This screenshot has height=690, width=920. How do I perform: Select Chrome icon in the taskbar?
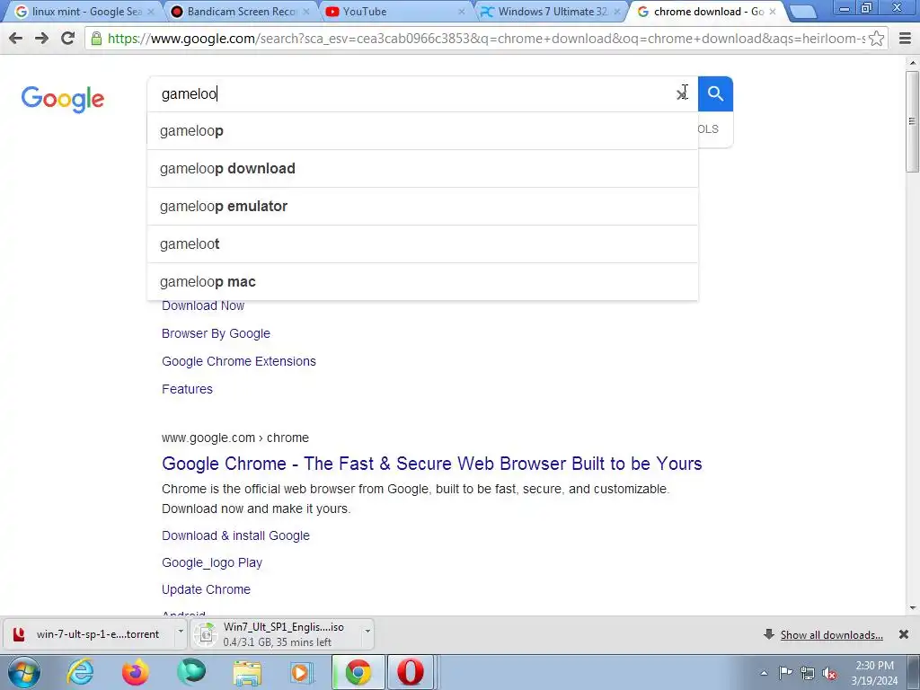pyautogui.click(x=358, y=672)
